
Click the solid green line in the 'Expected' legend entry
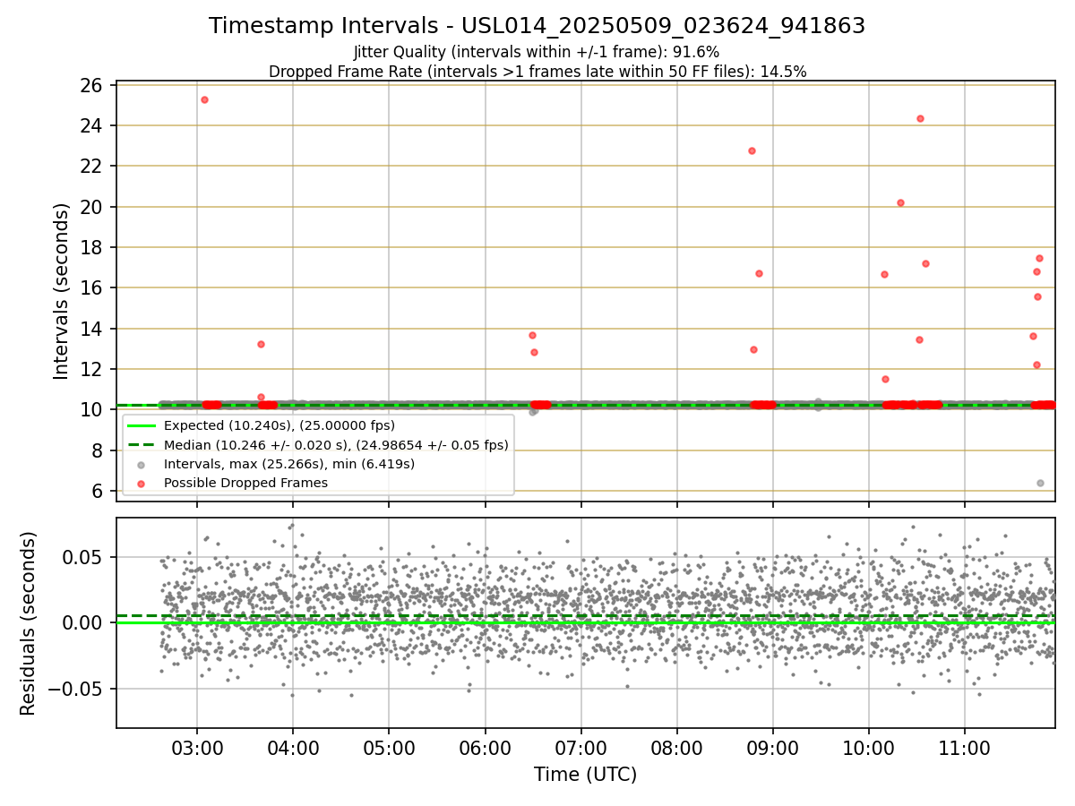142,425
